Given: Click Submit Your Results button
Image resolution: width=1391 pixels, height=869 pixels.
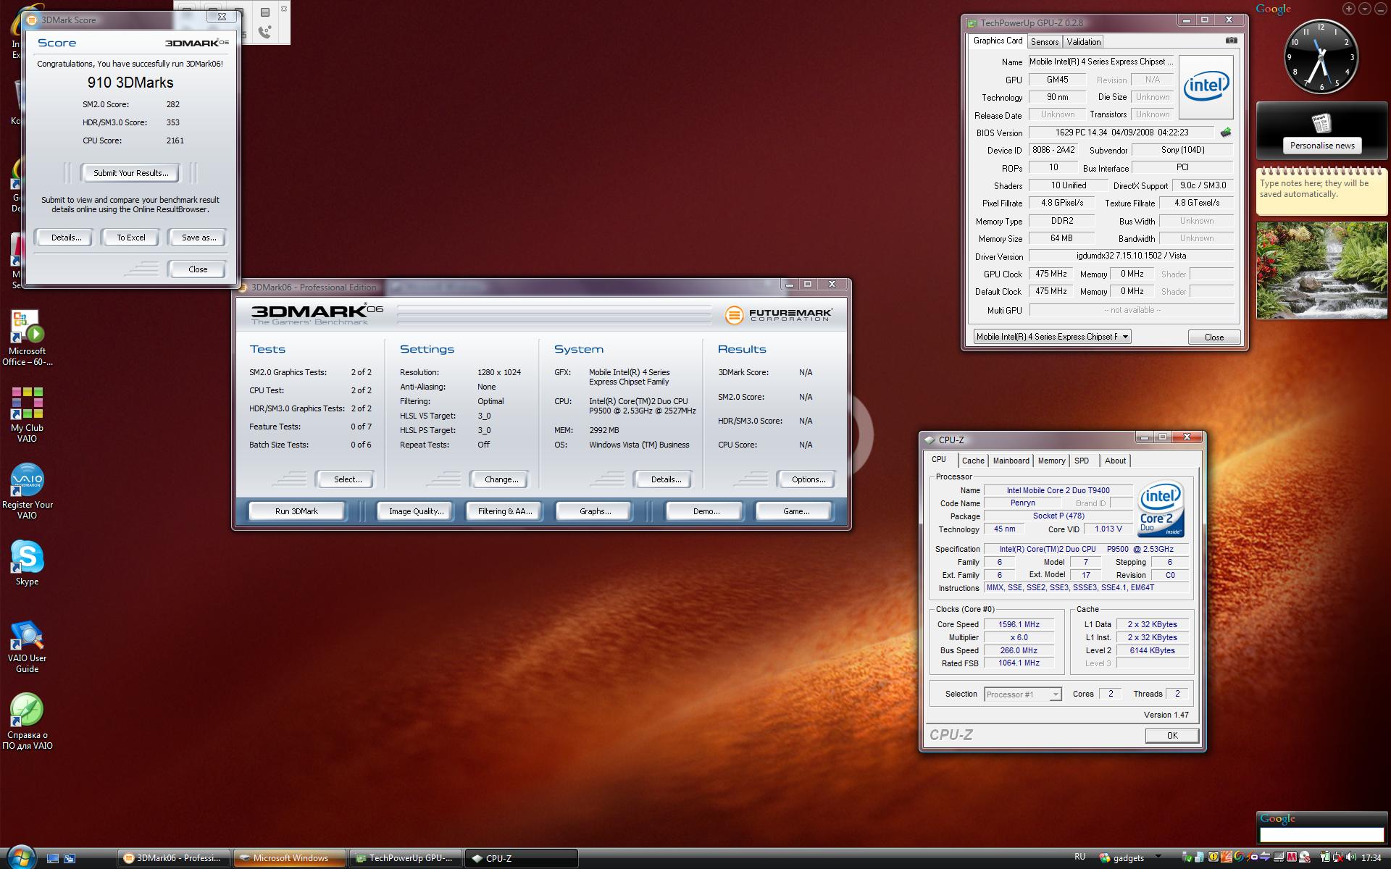Looking at the screenshot, I should [x=130, y=173].
